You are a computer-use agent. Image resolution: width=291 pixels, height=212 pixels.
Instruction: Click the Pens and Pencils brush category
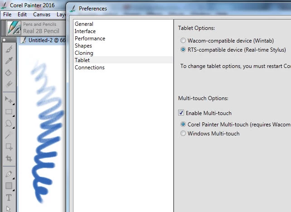tap(39, 24)
